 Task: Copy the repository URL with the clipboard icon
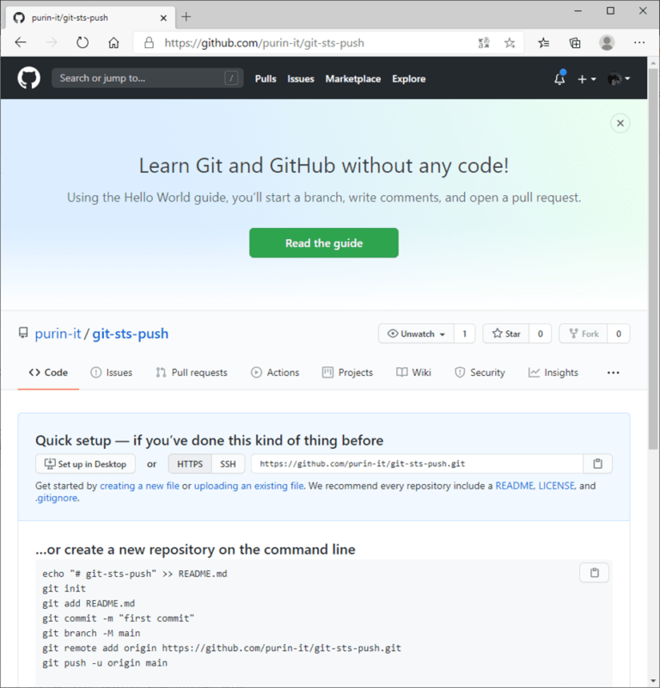point(597,464)
